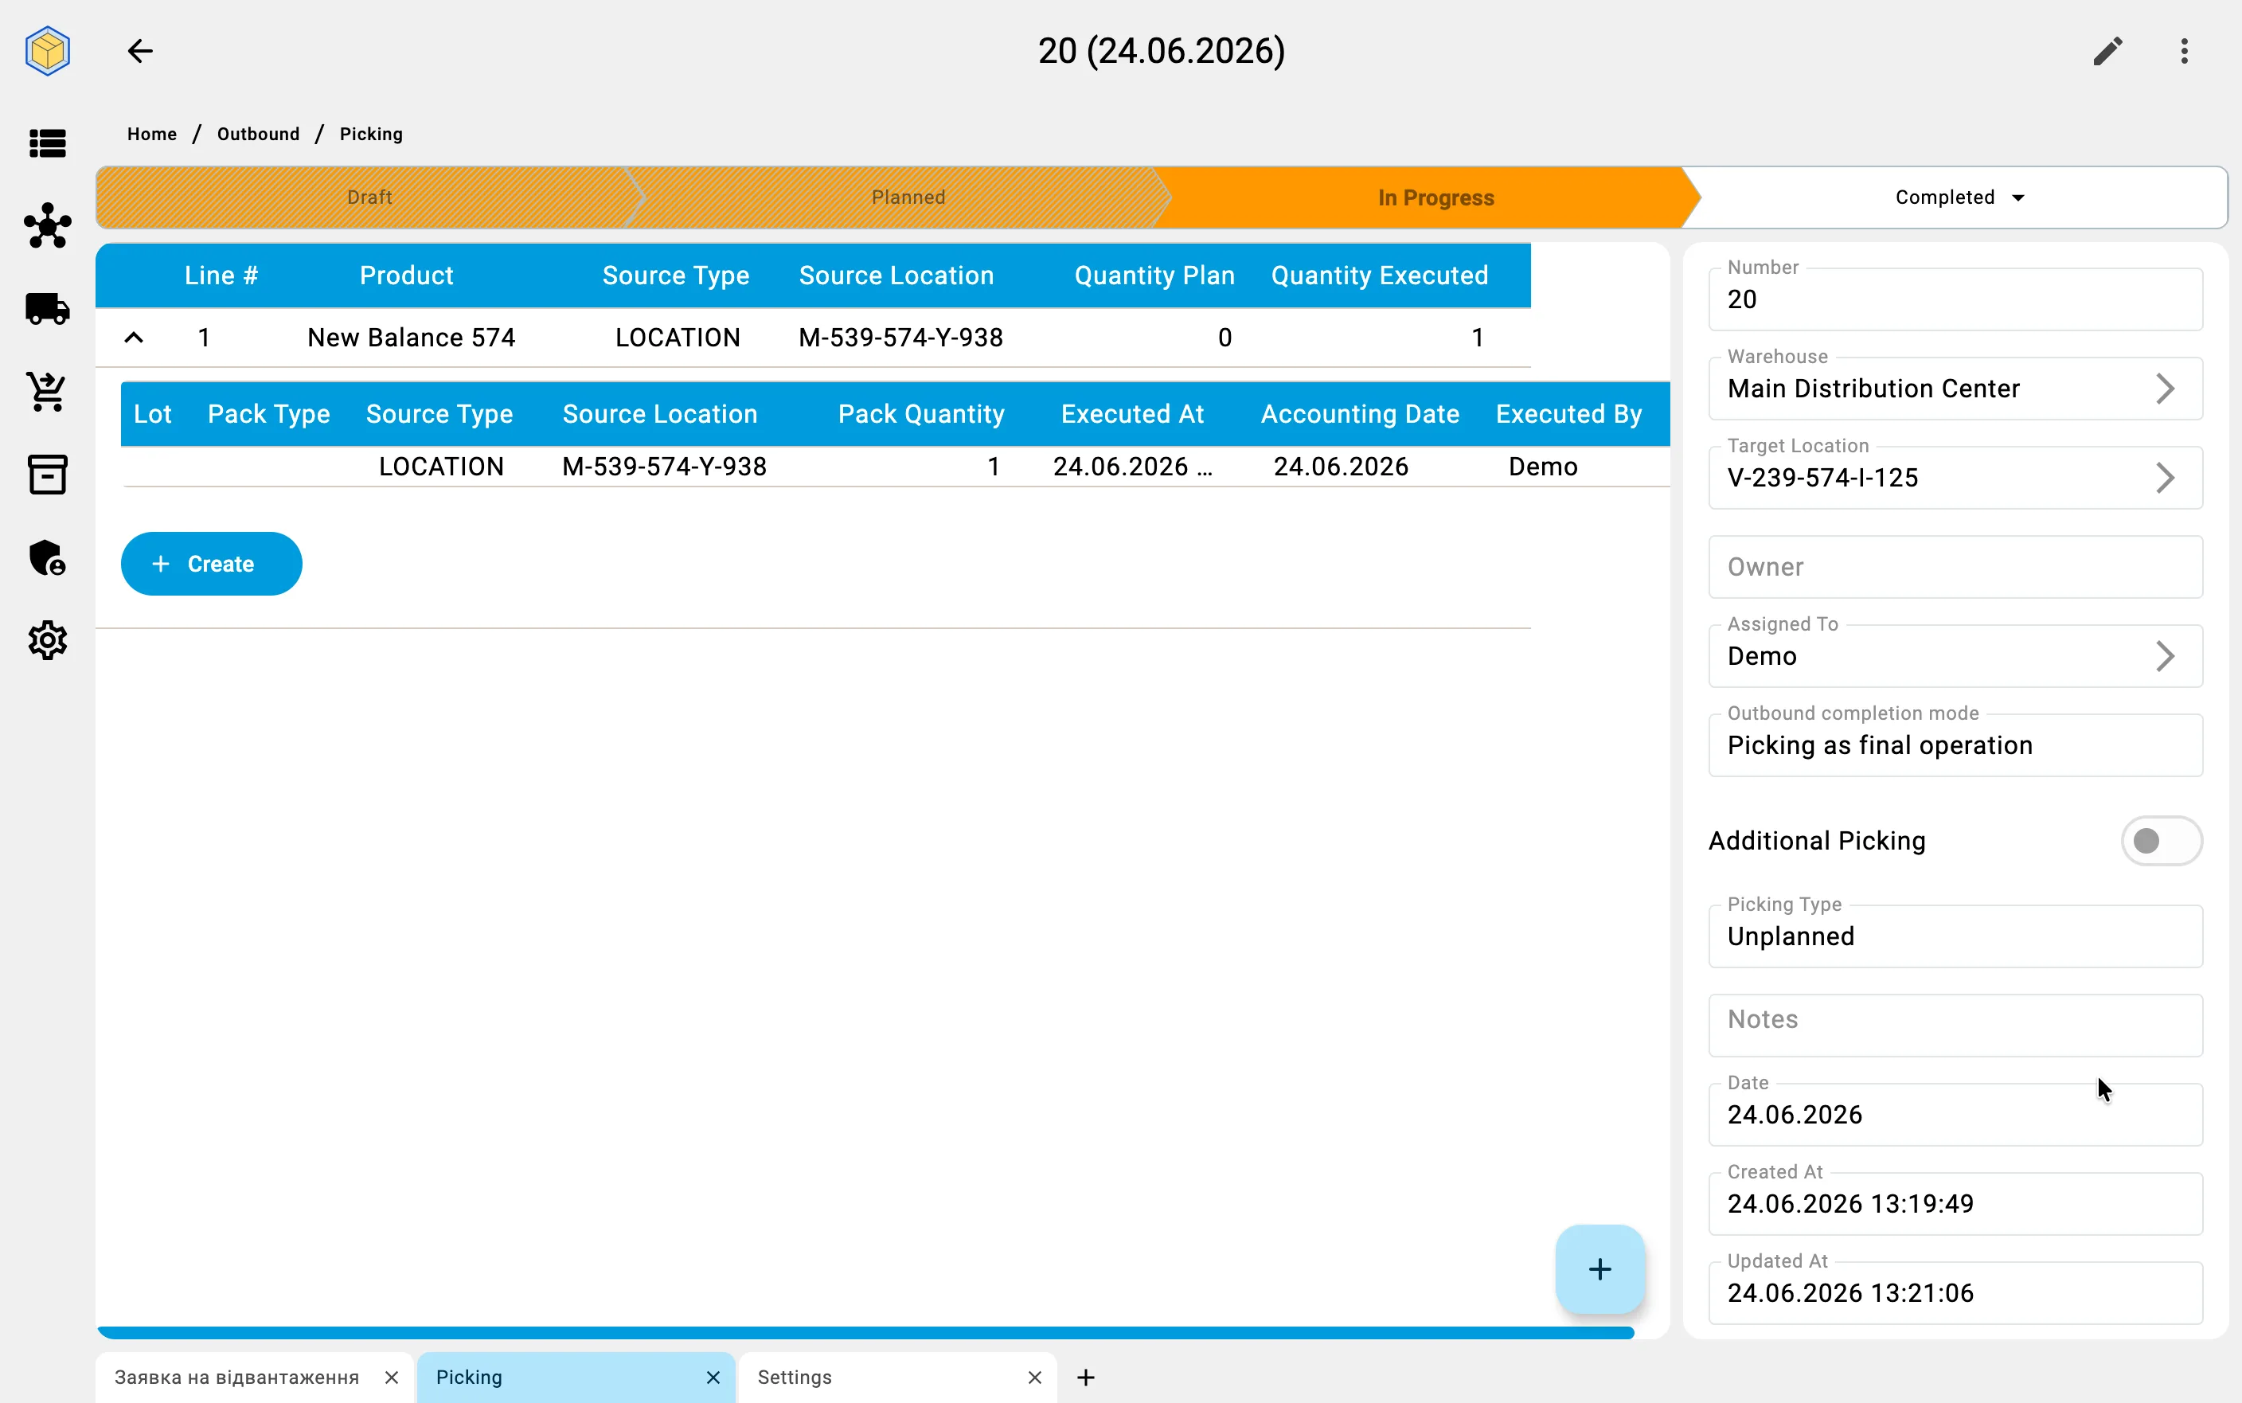Click the floating plus add button
The width and height of the screenshot is (2242, 1403).
tap(1600, 1268)
